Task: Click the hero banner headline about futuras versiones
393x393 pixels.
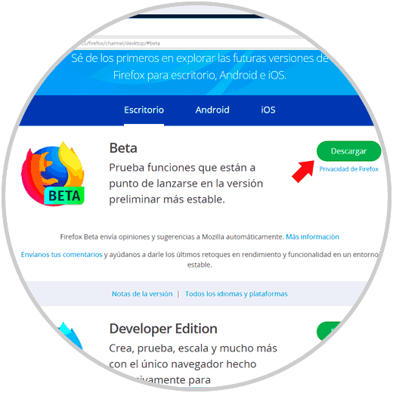Action: [200, 67]
